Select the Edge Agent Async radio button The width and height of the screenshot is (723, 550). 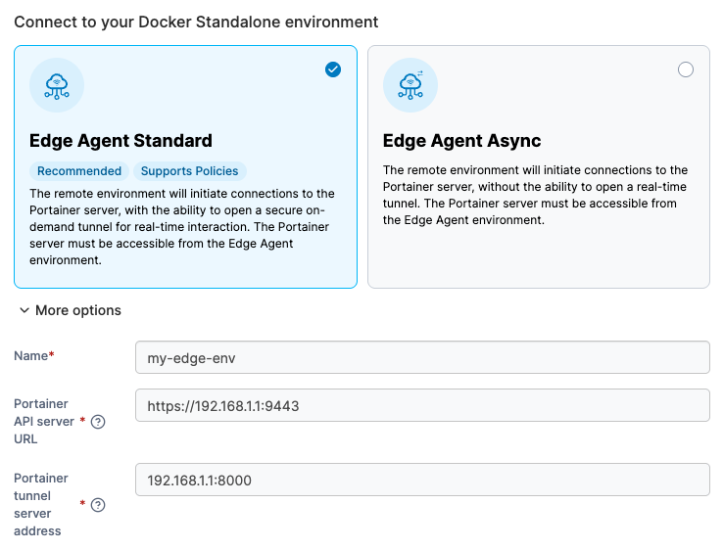tap(686, 69)
